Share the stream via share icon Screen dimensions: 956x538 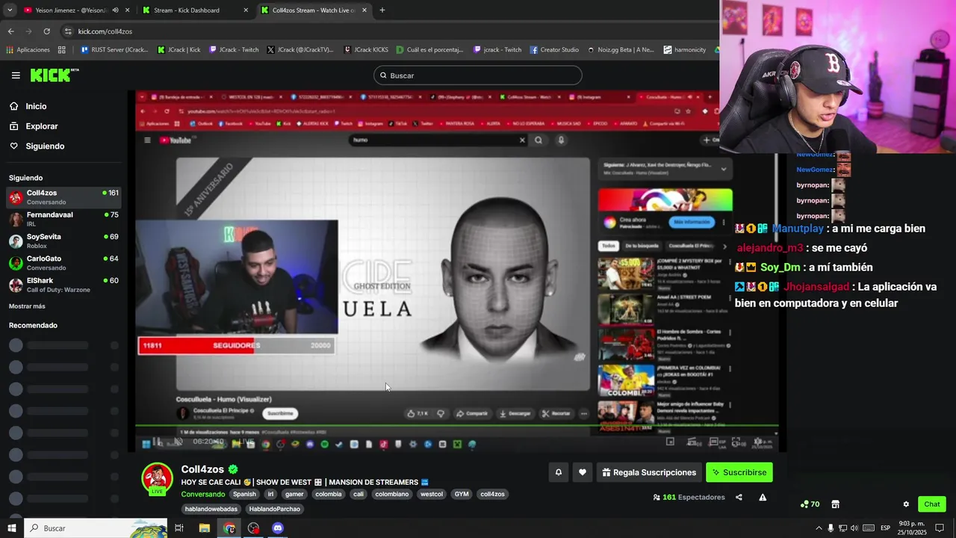click(x=739, y=498)
